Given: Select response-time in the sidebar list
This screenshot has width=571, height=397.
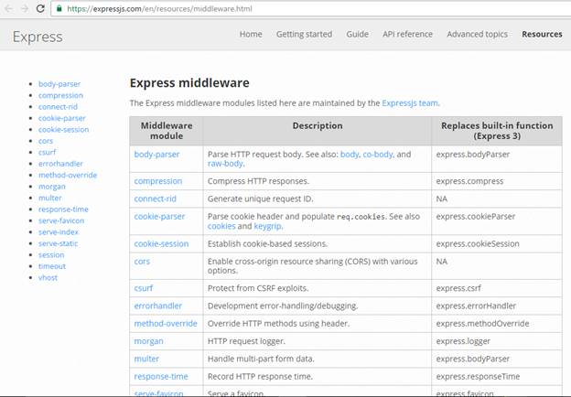Looking at the screenshot, I should (x=63, y=209).
